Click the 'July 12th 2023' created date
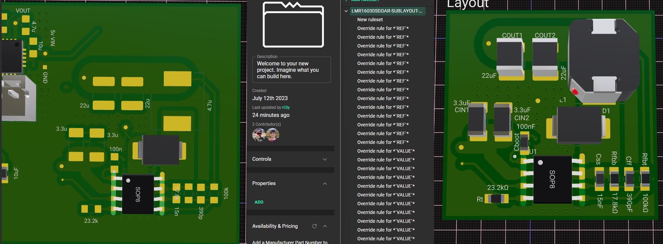This screenshot has width=663, height=244. (x=270, y=98)
